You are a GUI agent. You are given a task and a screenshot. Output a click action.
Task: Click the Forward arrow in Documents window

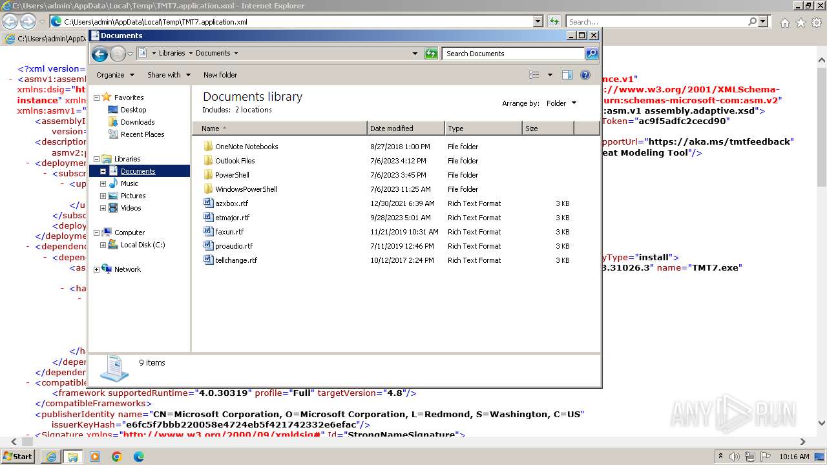(118, 54)
